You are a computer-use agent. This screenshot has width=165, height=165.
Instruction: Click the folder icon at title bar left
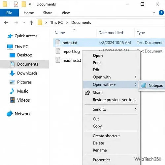[x=5, y=4]
